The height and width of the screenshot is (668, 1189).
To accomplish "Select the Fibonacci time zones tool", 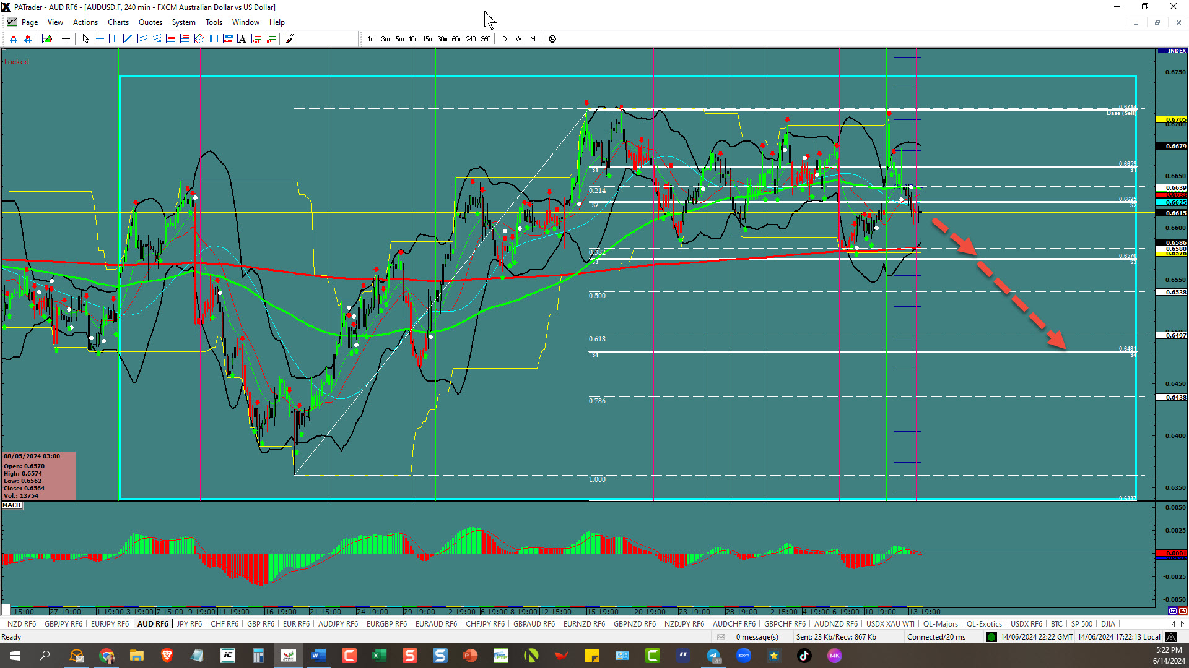I will 213,39.
